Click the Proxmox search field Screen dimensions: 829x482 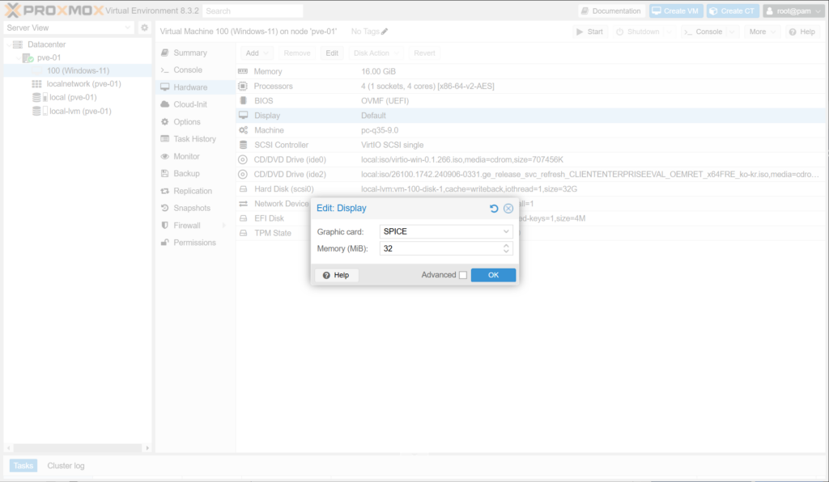253,11
